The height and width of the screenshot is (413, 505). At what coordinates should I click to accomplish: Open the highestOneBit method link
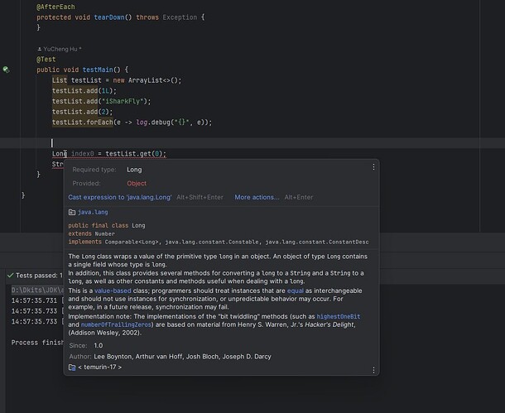[x=339, y=317]
